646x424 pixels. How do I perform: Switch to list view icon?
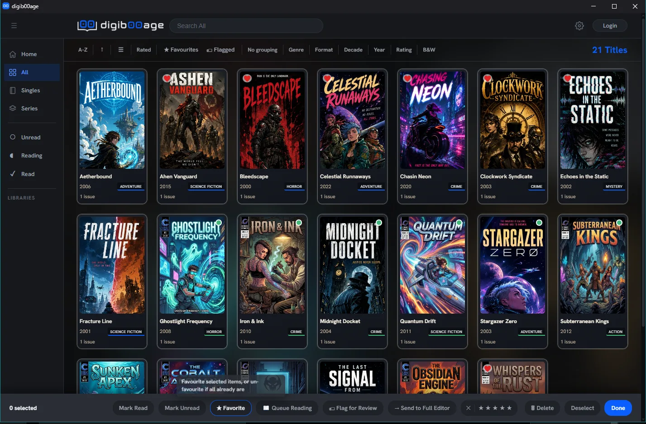point(121,50)
